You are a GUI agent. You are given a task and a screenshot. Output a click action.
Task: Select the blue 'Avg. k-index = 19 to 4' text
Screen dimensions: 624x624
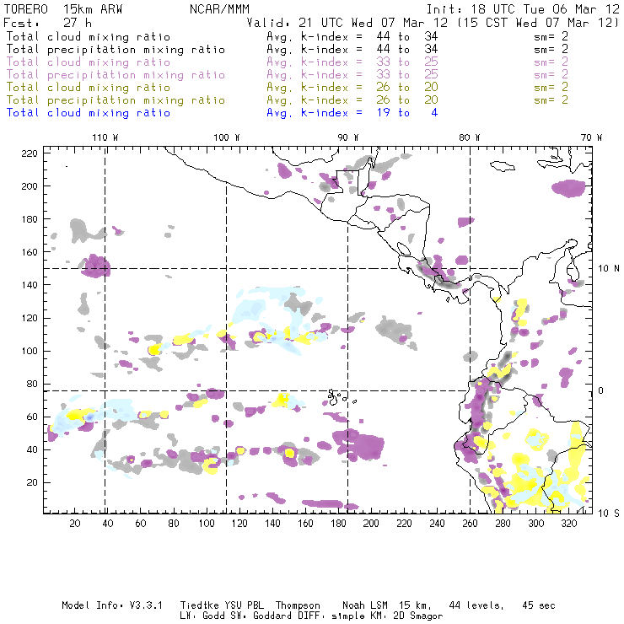click(x=352, y=113)
